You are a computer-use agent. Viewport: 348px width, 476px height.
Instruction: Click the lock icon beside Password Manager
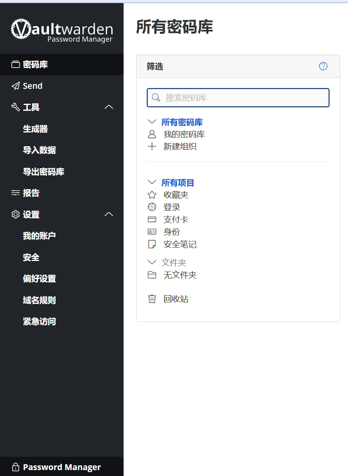(x=15, y=467)
